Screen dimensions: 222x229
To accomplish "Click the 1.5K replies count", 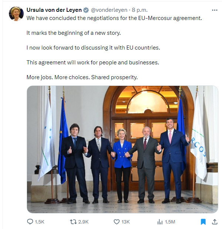I will point(40,222).
